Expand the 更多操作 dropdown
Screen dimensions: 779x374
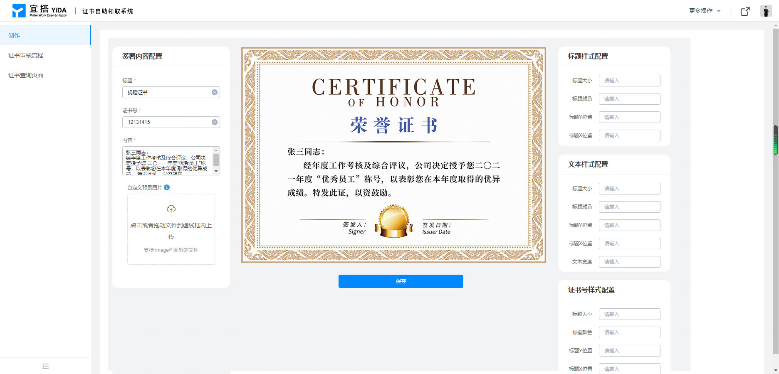[x=705, y=11]
